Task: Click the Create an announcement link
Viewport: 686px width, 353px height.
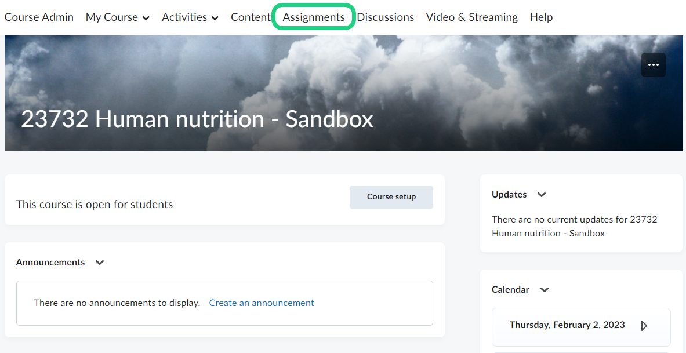Action: tap(262, 303)
